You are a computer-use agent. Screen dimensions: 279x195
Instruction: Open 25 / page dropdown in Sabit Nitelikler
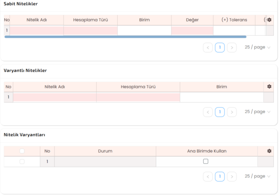point(257,47)
